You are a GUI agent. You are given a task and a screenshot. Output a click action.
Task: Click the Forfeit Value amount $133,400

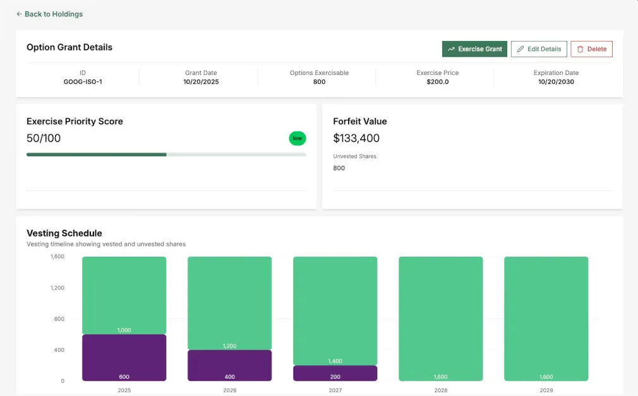pos(356,138)
